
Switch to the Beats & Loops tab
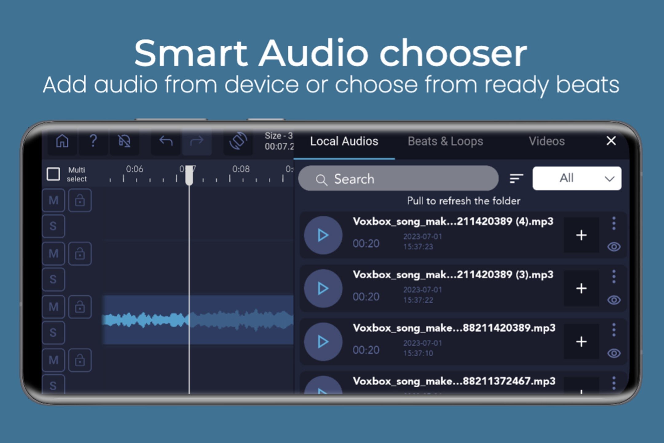pyautogui.click(x=445, y=141)
